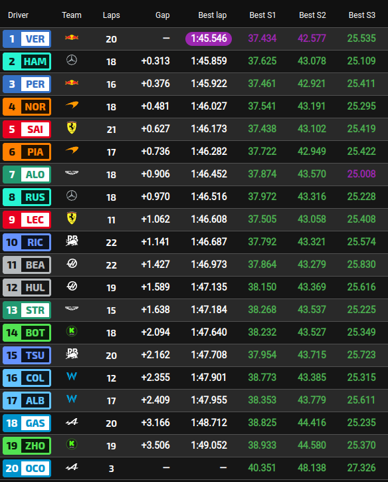Click the Mercedes logo next to HAM
This screenshot has height=482, width=388.
[x=72, y=60]
